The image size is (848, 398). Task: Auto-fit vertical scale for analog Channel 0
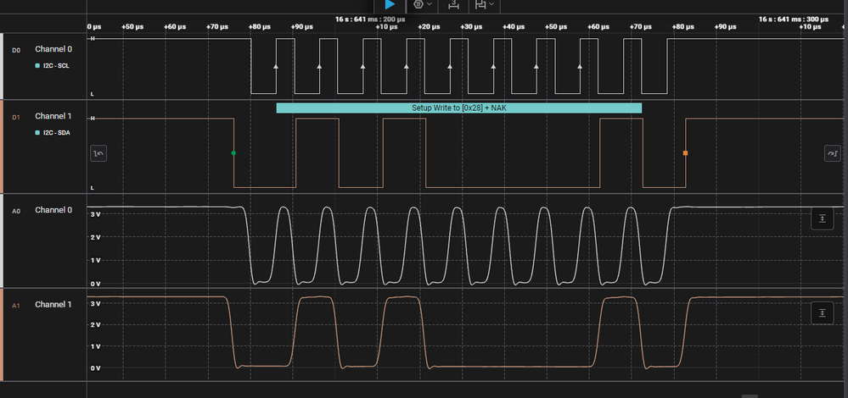[822, 219]
